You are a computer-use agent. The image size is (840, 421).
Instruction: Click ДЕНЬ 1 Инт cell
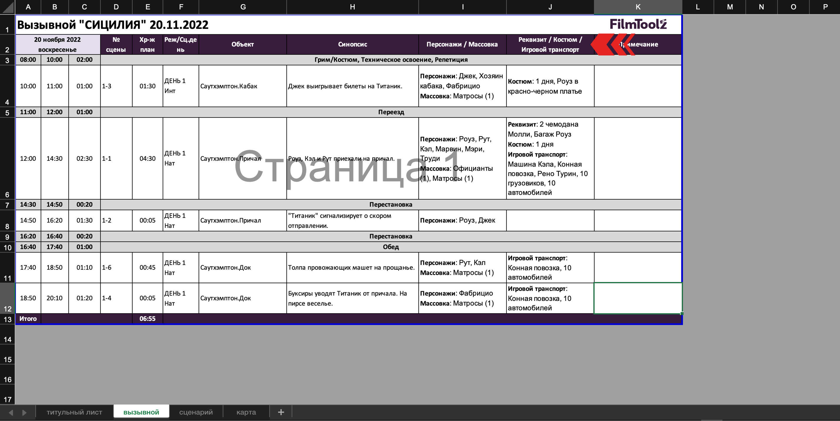[181, 86]
